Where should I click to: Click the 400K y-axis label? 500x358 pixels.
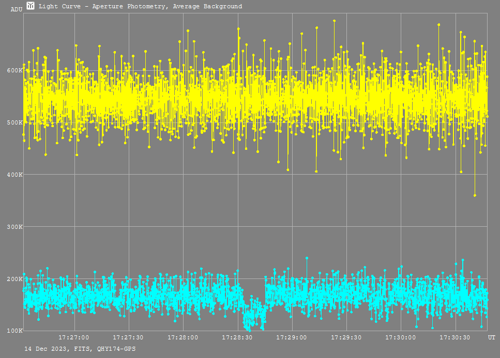14,175
